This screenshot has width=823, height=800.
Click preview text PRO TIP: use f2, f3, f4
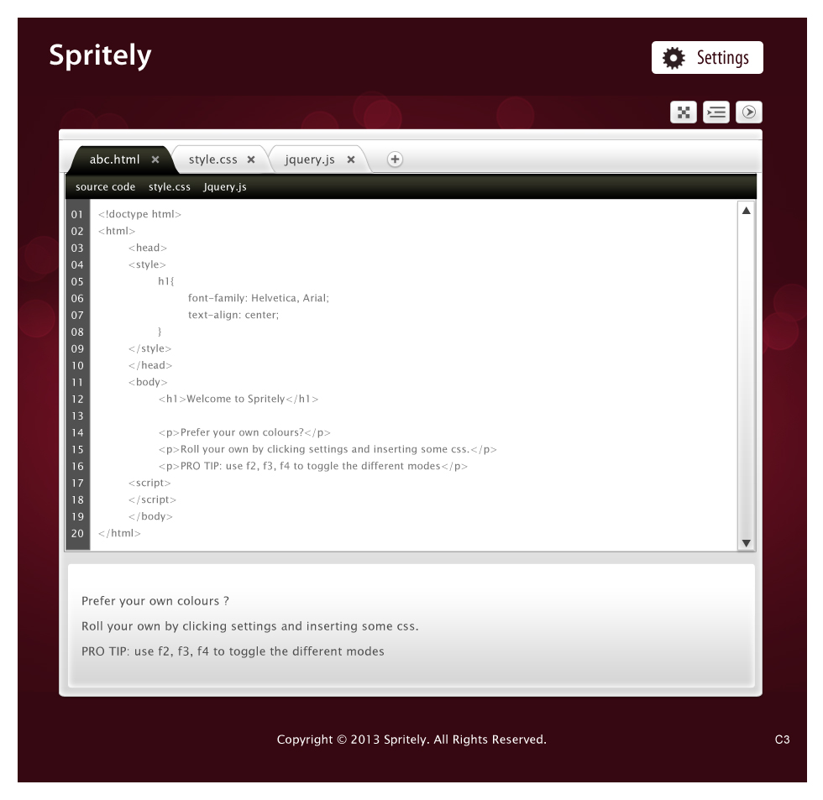[x=233, y=651]
